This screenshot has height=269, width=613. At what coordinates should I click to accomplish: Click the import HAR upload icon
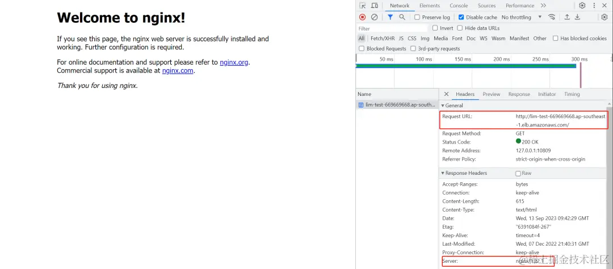pos(567,17)
